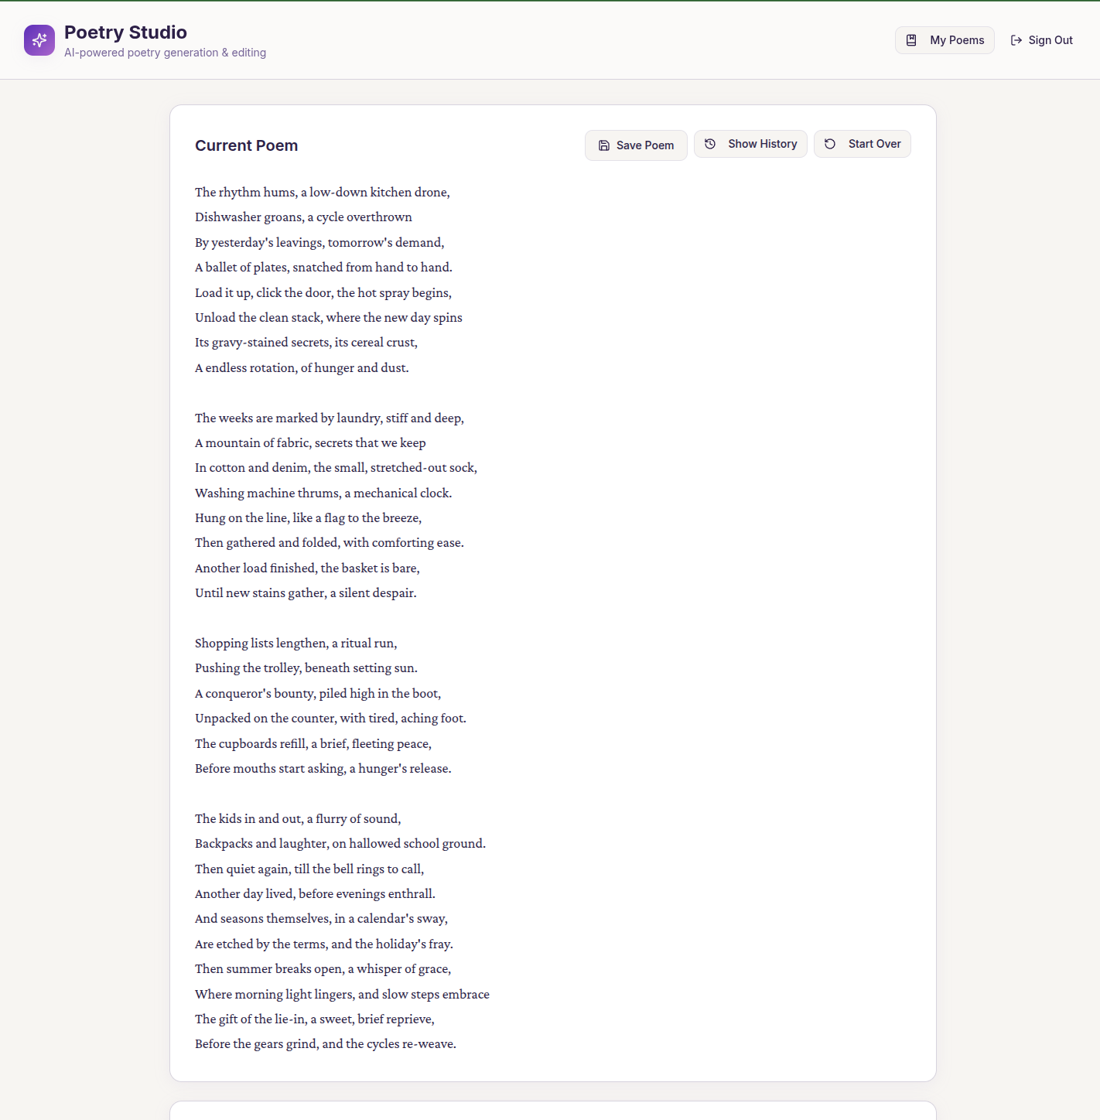Click the line beginning "Shopping lists lengthen"

coord(295,643)
